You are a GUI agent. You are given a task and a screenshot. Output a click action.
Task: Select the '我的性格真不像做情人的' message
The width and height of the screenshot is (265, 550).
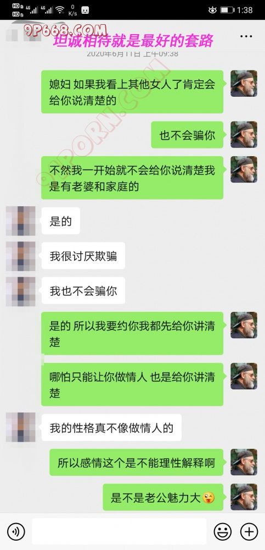click(x=111, y=427)
